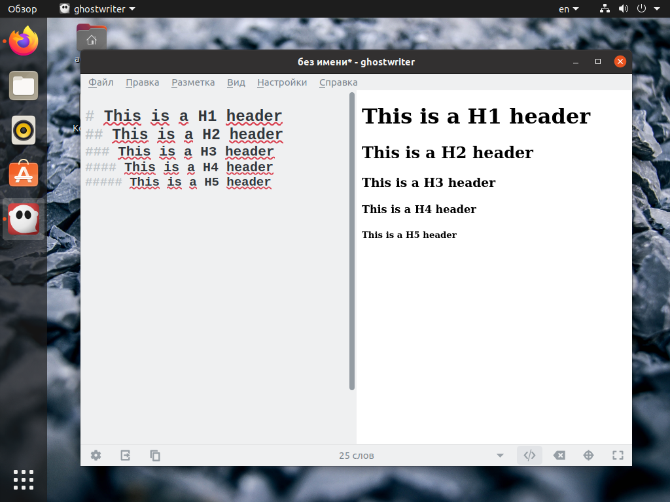Close the ghostwriter window

[620, 62]
